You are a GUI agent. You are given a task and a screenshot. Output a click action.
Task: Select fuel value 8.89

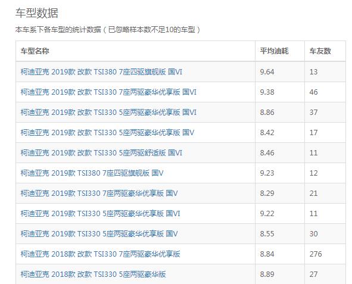(267, 274)
